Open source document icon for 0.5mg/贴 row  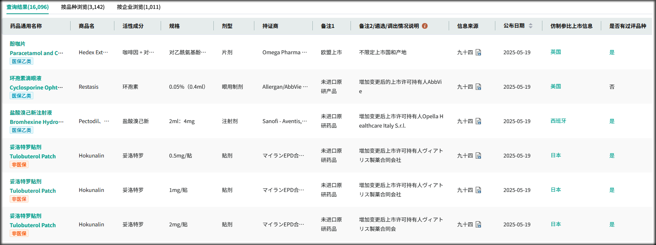click(478, 156)
